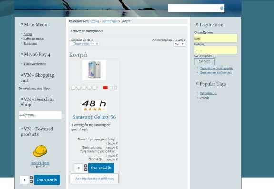This screenshot has width=274, height=189.
Task: Click the username field in Login Form
Action: coord(216,38)
